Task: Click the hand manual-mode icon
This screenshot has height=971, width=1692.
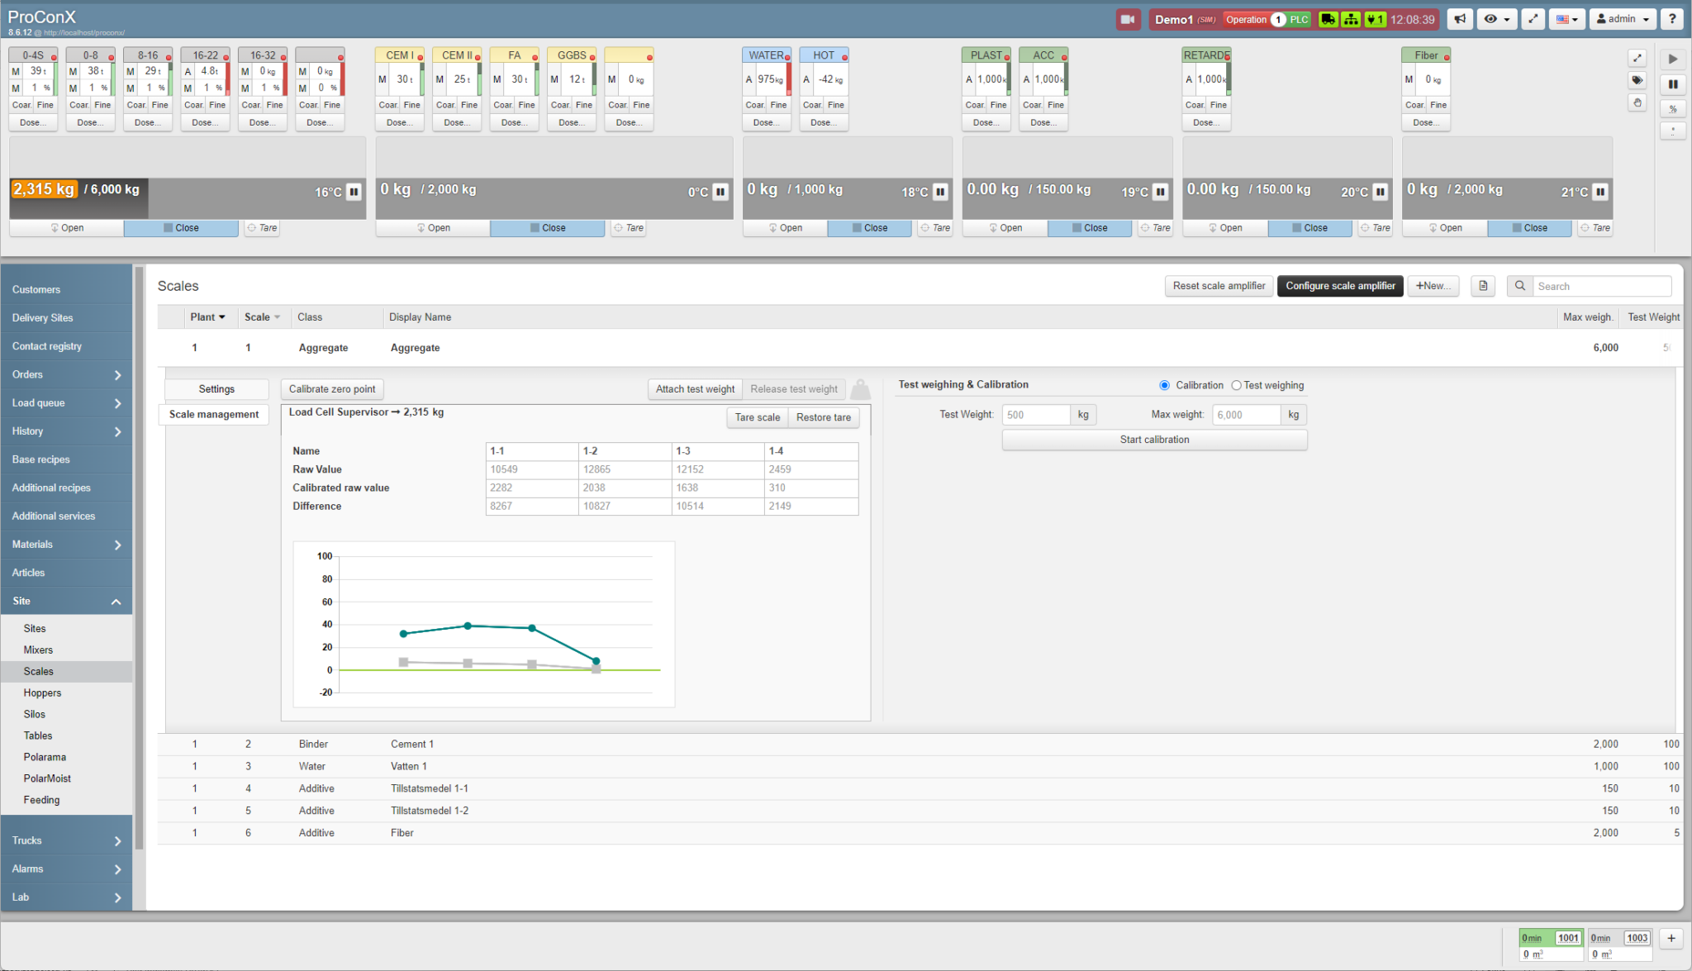Action: pyautogui.click(x=1637, y=102)
